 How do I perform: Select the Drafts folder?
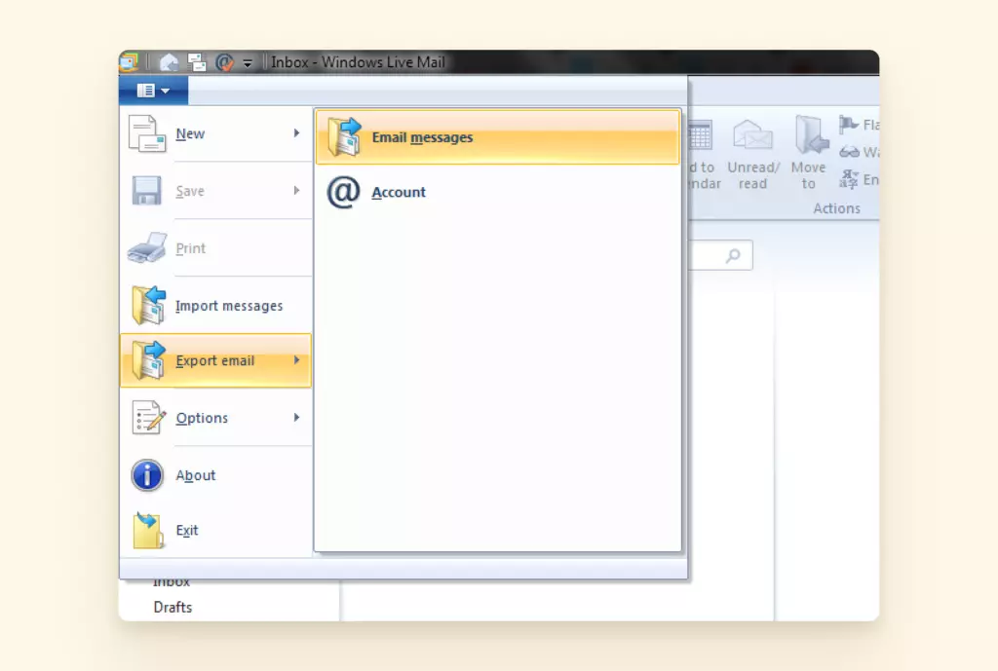click(173, 607)
